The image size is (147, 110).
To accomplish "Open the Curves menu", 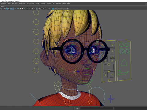I will coord(37,3).
